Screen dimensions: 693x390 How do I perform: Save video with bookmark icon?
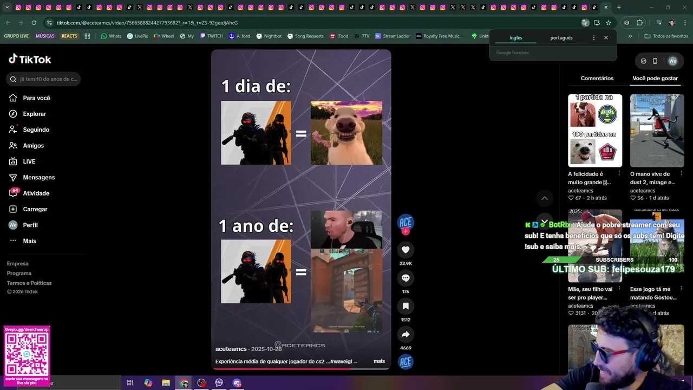tap(406, 306)
